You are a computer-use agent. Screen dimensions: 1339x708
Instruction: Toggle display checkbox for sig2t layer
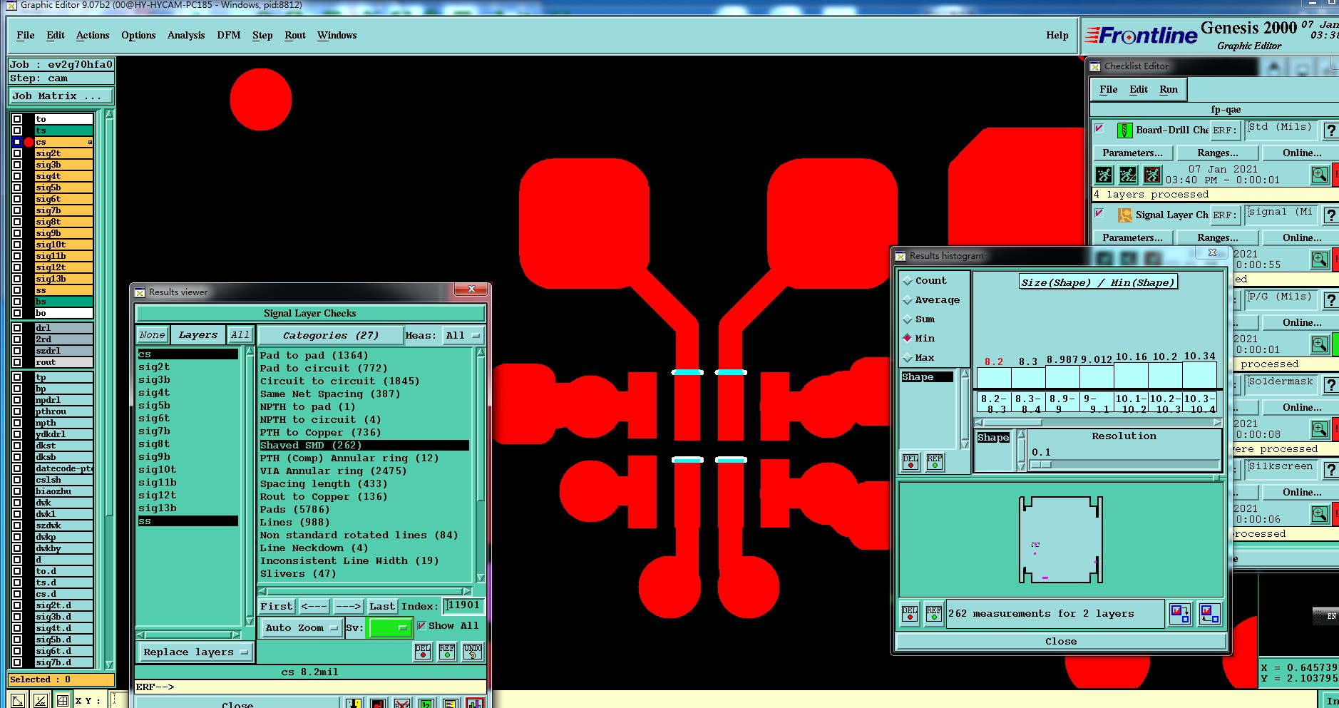click(x=17, y=153)
